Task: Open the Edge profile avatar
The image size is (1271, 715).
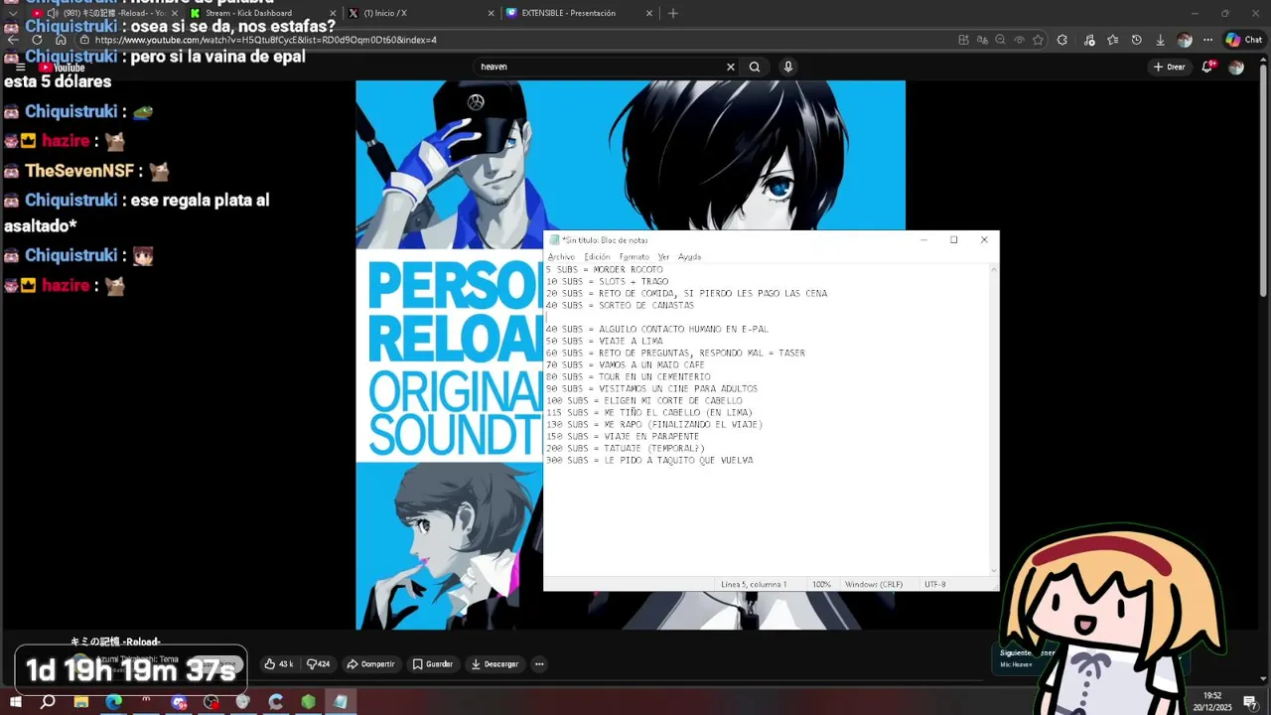Action: click(x=1184, y=40)
